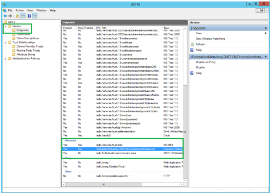Click the horizontal scrollbar left arrow
272x193 pixels.
pos(64,184)
